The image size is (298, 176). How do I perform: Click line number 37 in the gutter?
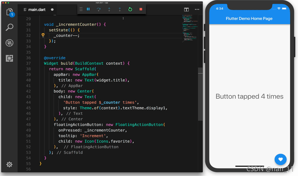28,63
